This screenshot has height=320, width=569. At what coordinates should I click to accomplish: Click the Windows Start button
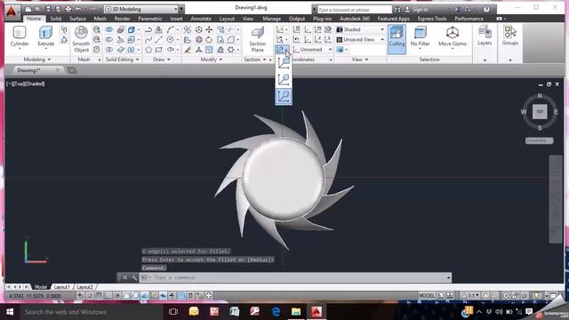click(10, 312)
